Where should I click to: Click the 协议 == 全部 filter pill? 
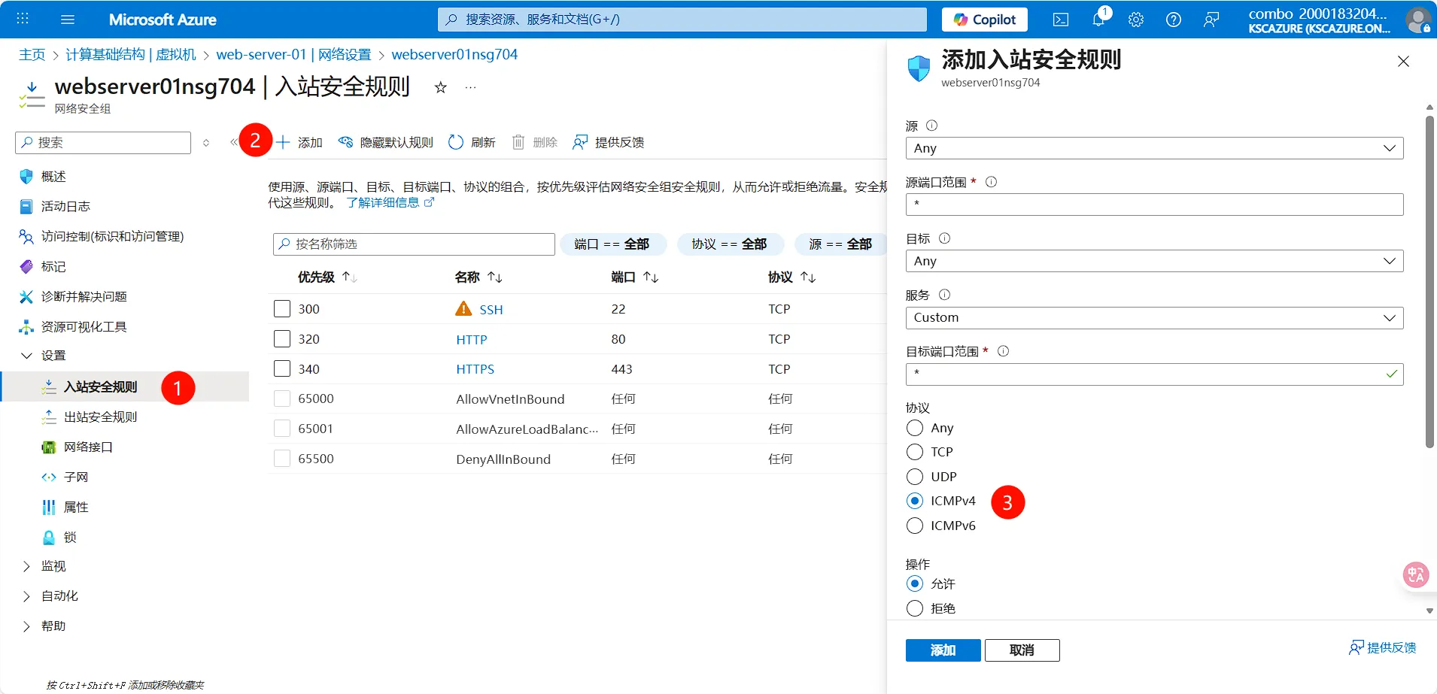[x=729, y=244]
